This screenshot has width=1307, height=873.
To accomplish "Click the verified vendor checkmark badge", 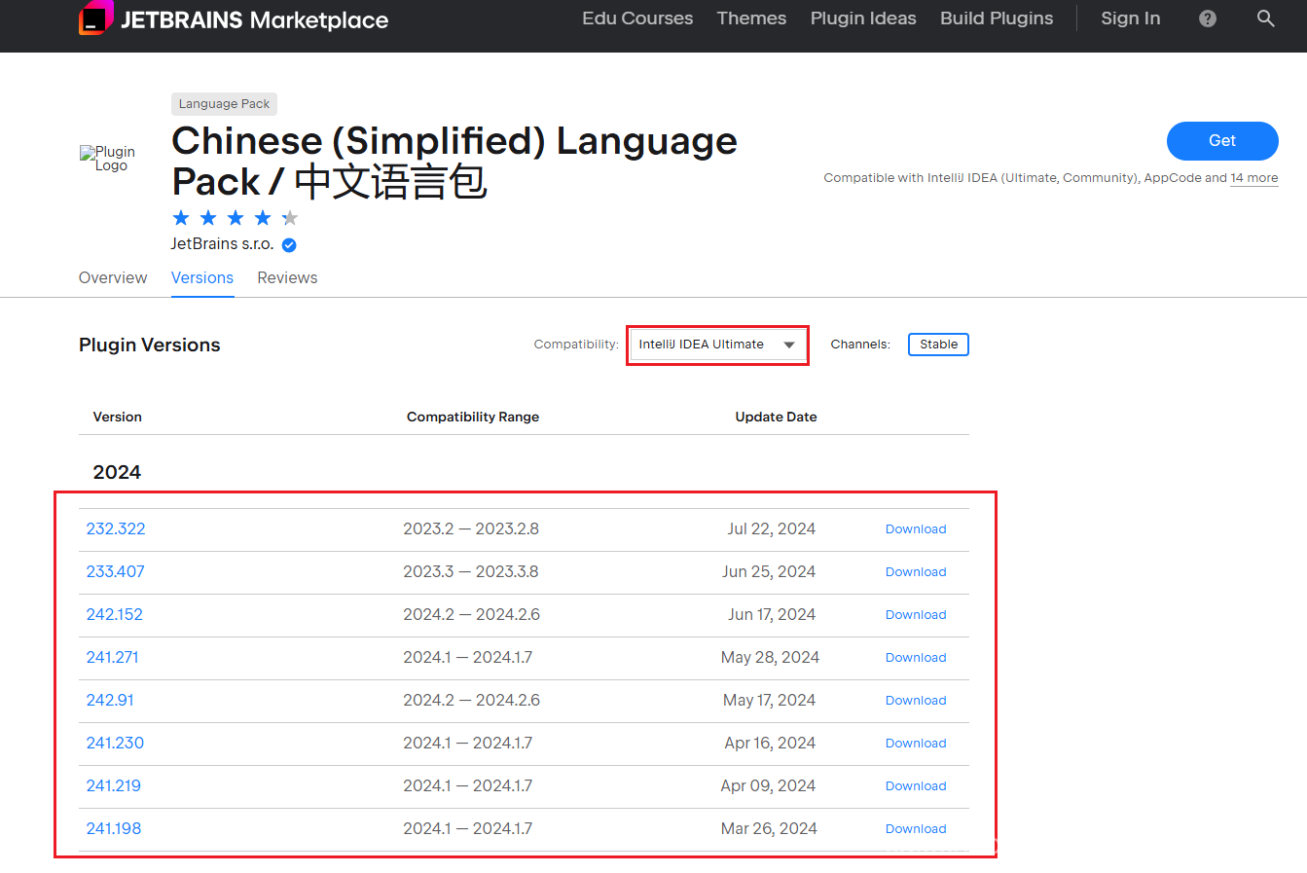I will point(289,245).
